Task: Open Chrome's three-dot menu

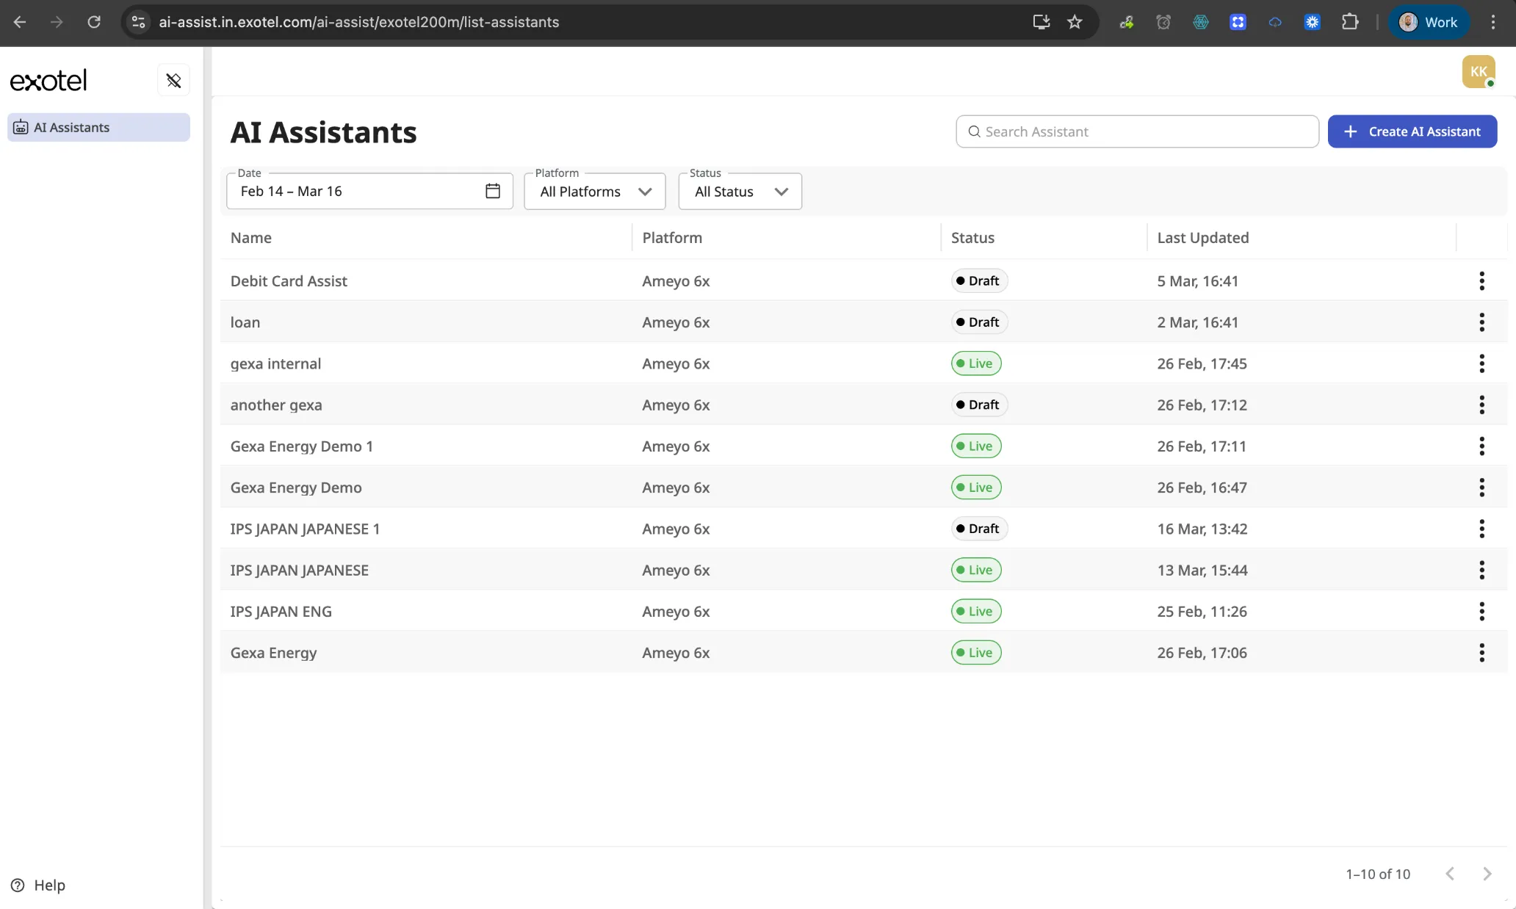Action: point(1492,22)
